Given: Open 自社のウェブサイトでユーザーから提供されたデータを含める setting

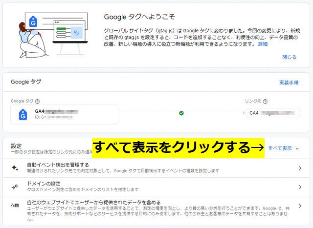Looking at the screenshot, I should (x=156, y=210).
